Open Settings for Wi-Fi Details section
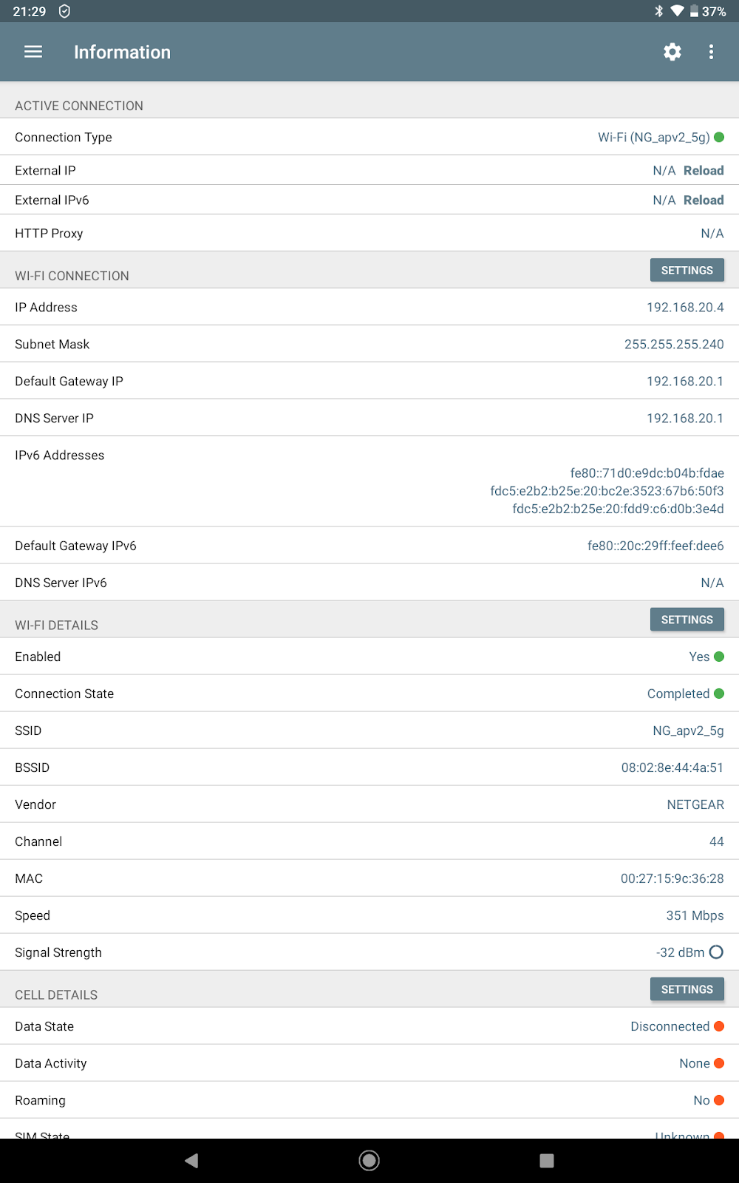The image size is (739, 1183). tap(687, 620)
